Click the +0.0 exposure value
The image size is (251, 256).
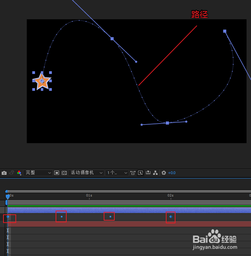[172, 173]
